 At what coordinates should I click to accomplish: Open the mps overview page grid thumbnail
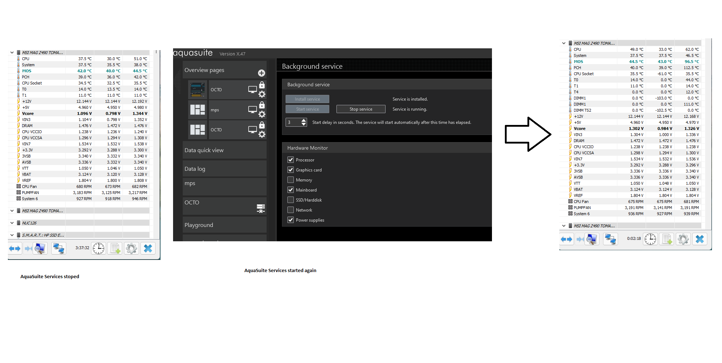click(197, 110)
